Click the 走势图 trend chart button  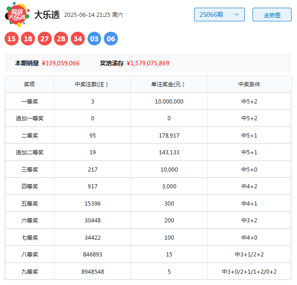272,15
